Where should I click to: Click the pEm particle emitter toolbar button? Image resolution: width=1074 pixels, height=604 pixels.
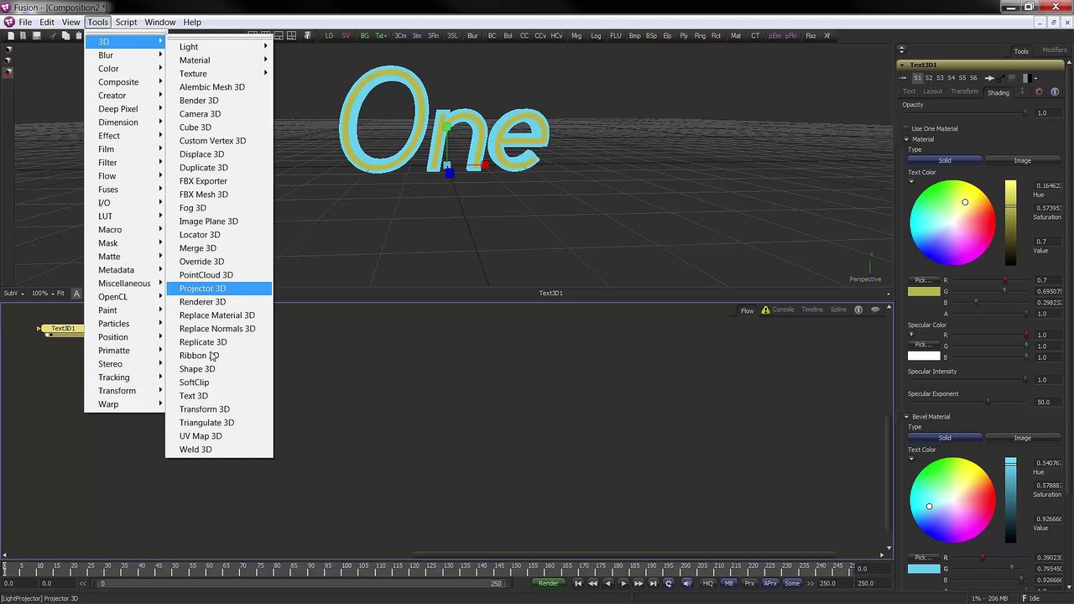coord(774,35)
